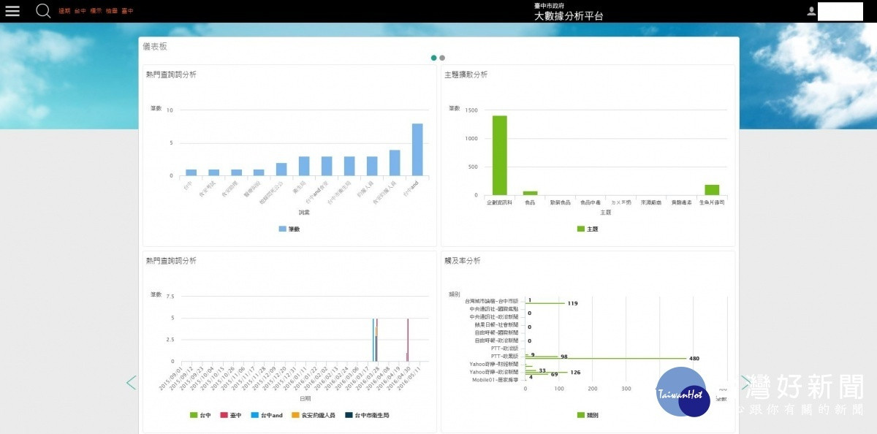The width and height of the screenshot is (877, 434).
Task: Select the first green page indicator dot
Action: click(x=434, y=58)
